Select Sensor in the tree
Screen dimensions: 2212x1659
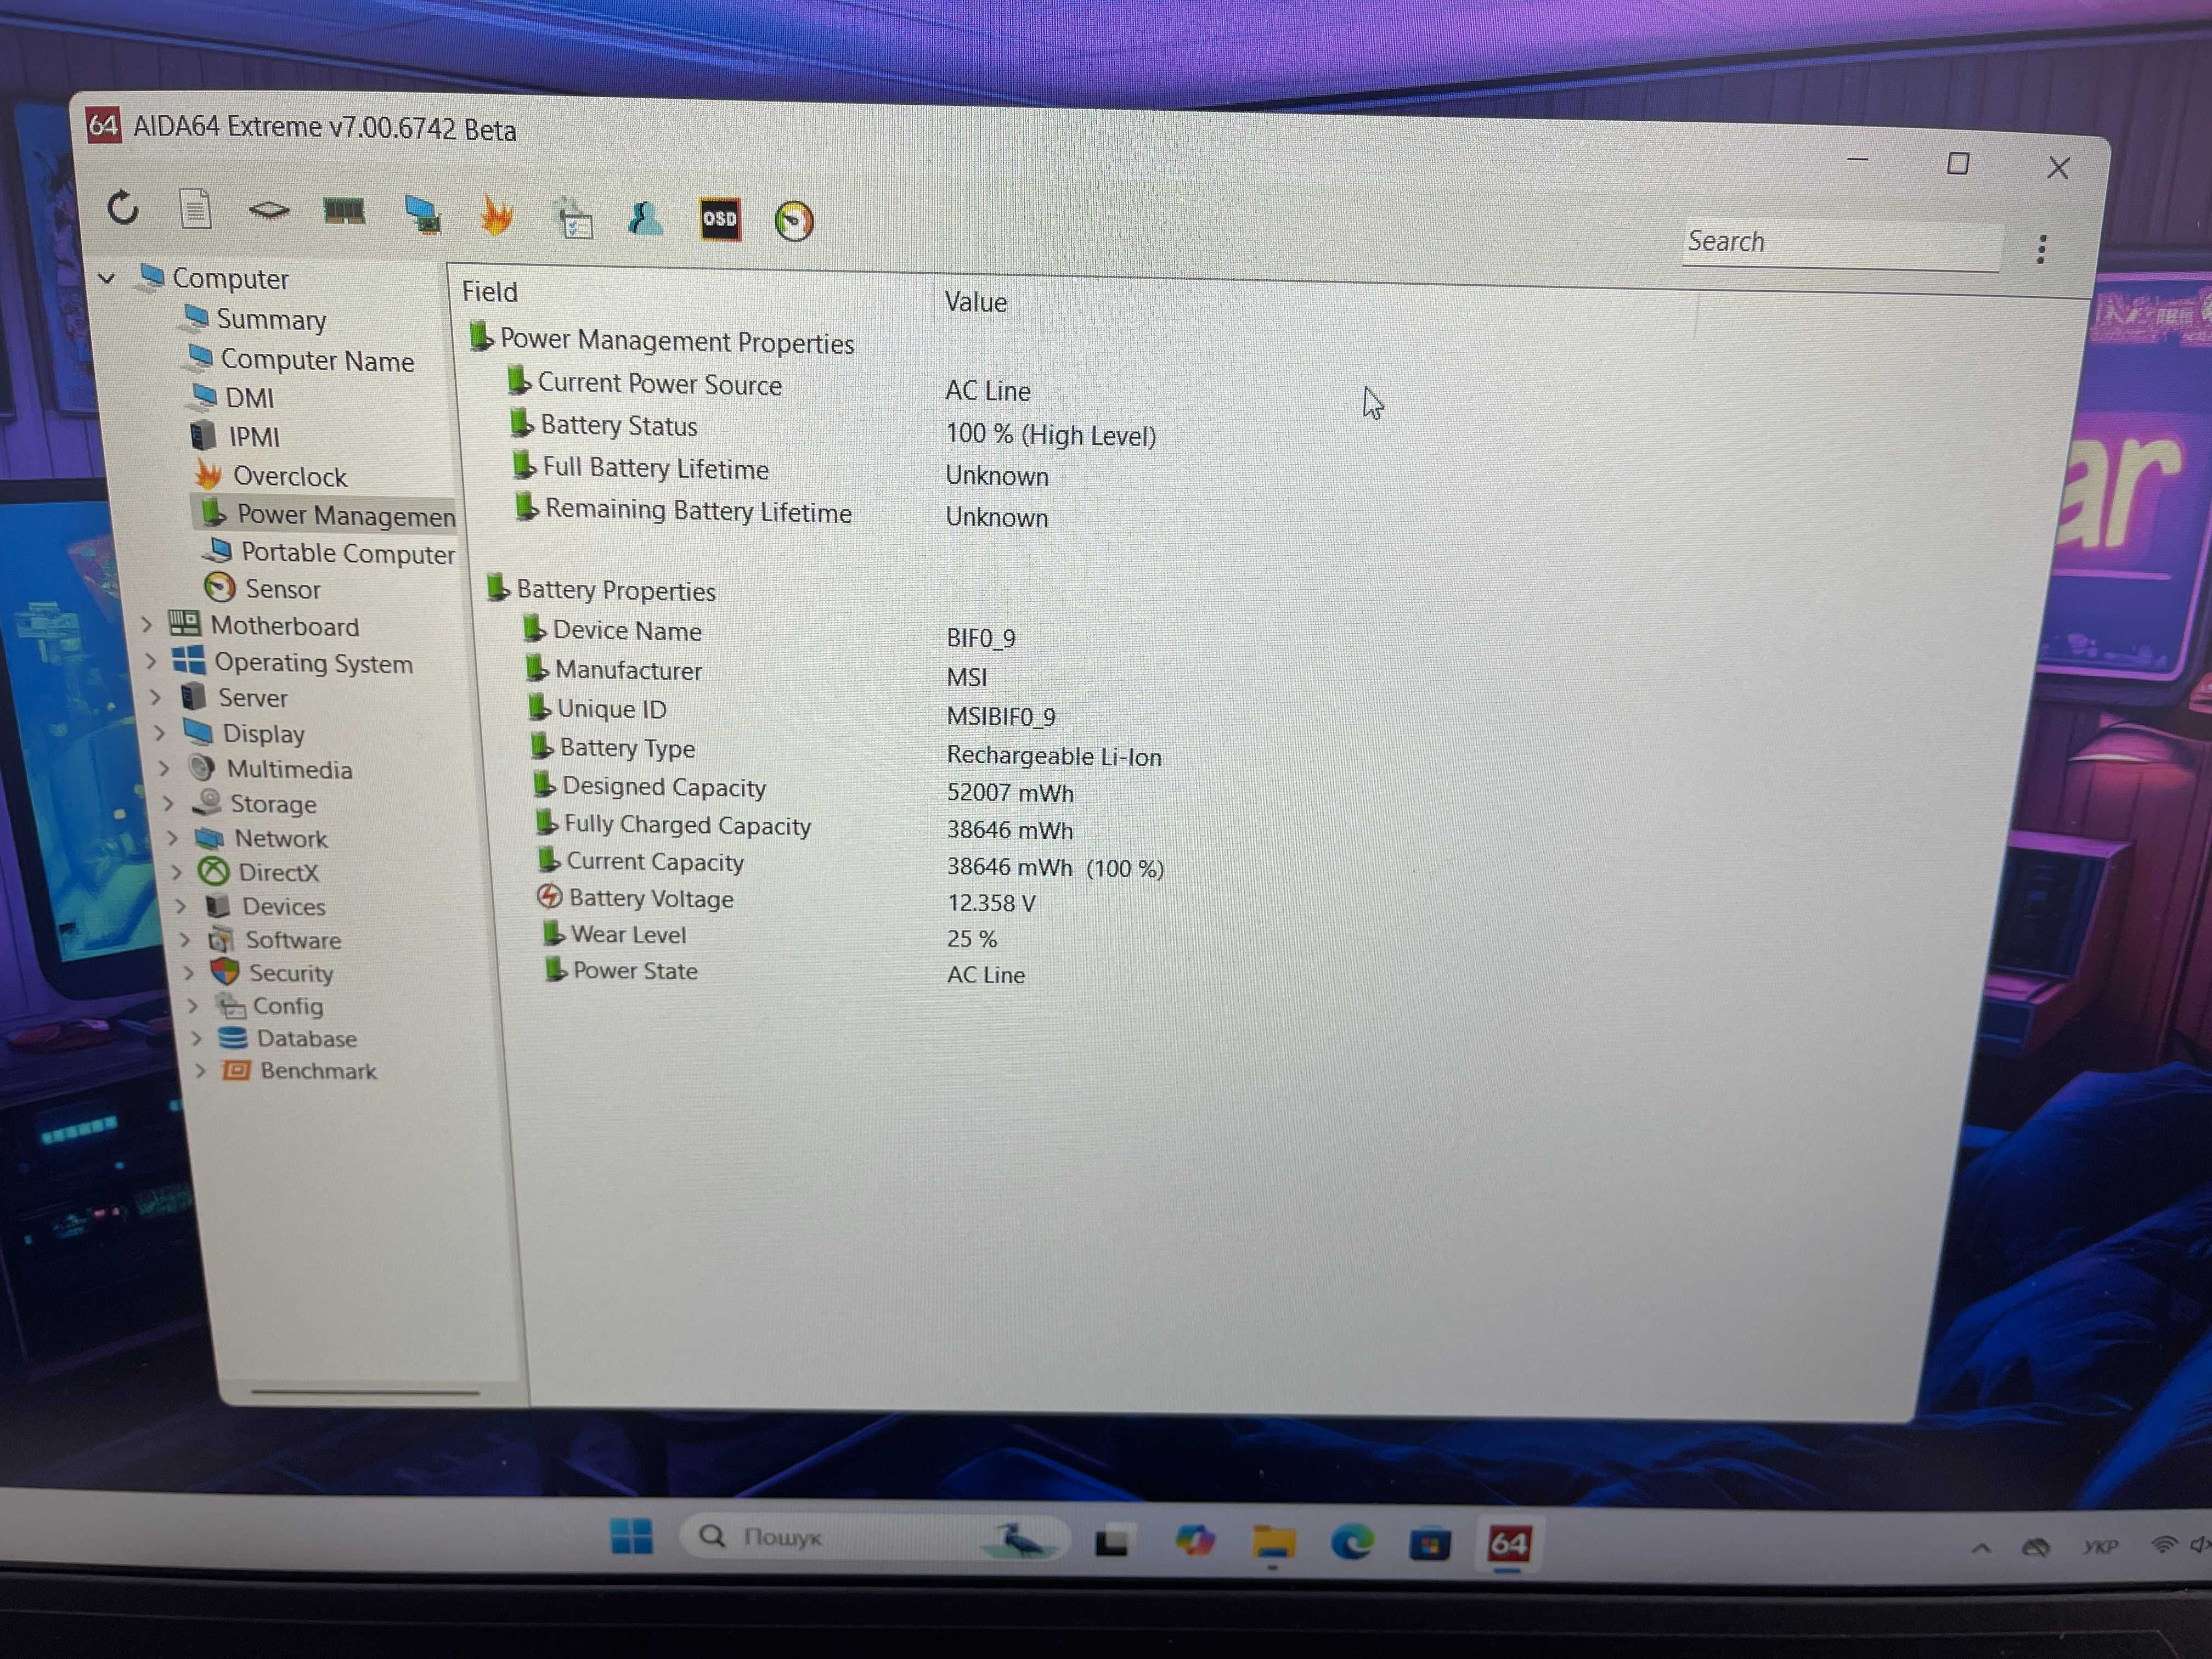click(262, 589)
